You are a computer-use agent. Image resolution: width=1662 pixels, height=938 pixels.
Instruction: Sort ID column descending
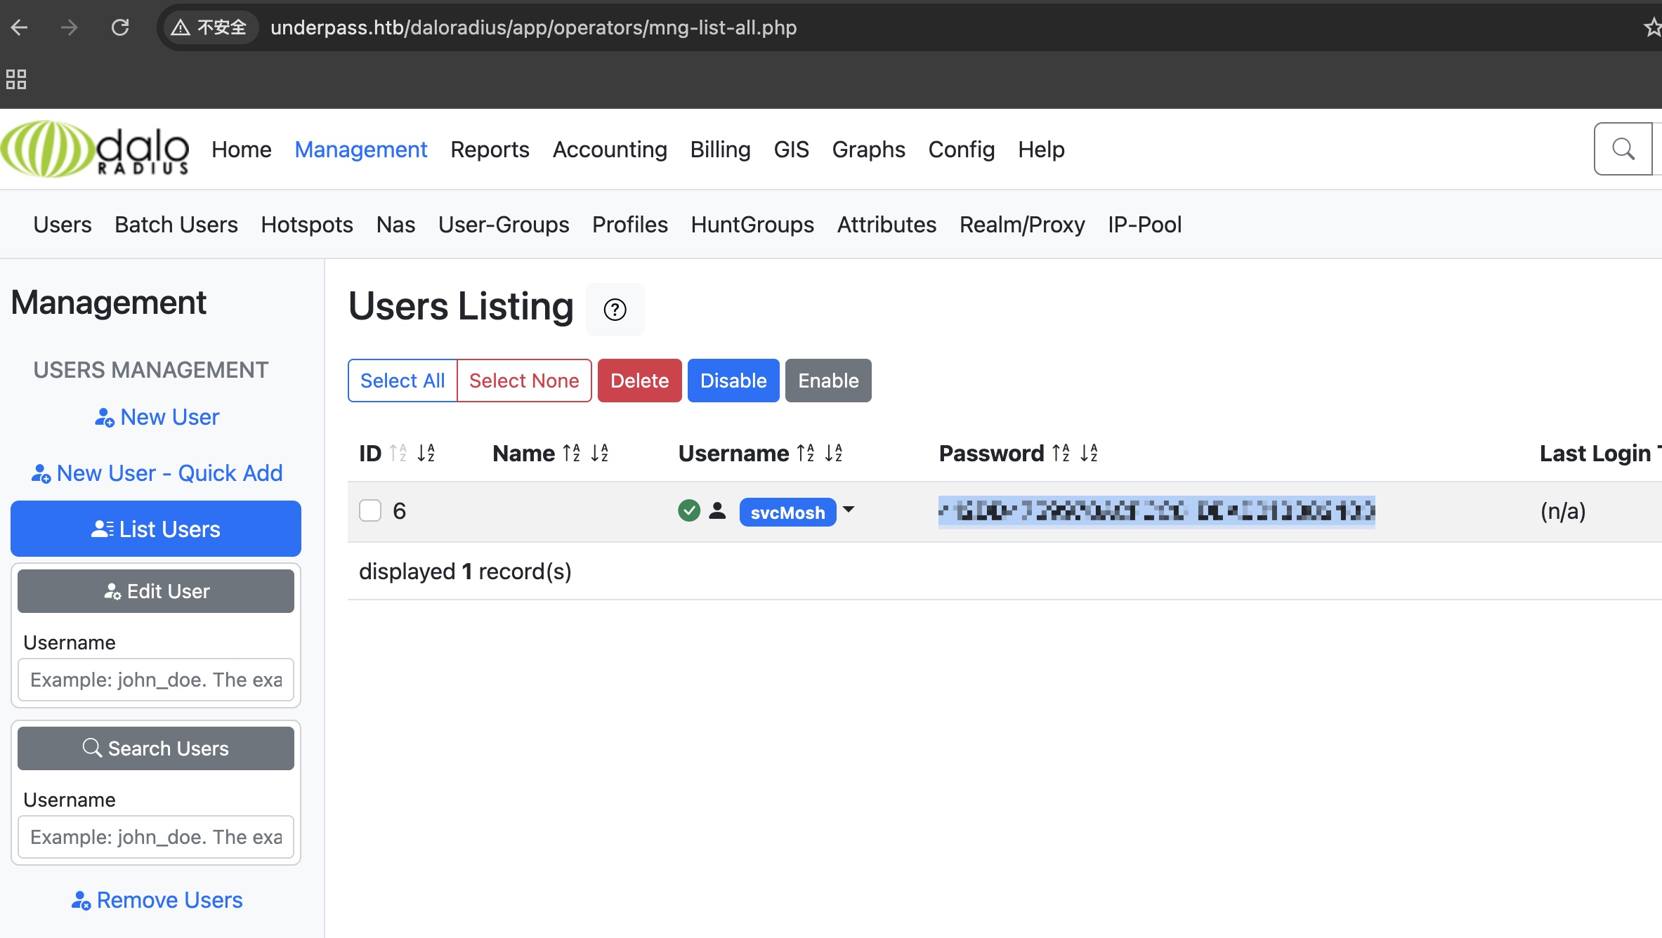[426, 454]
